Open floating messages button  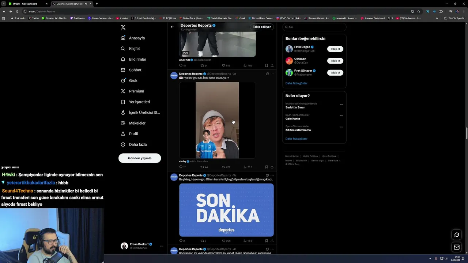pyautogui.click(x=457, y=247)
